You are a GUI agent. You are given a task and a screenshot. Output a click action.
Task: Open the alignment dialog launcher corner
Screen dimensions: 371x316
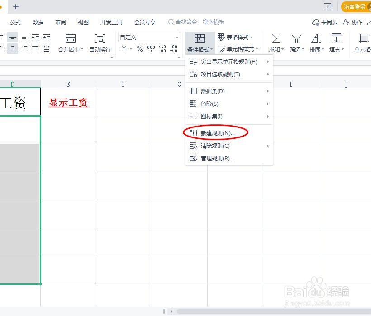pos(112,57)
